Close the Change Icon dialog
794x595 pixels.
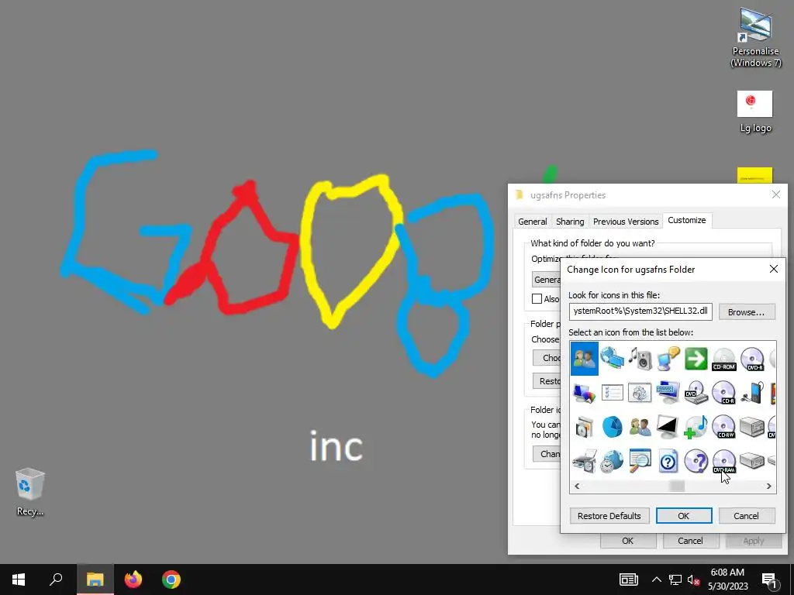773,269
